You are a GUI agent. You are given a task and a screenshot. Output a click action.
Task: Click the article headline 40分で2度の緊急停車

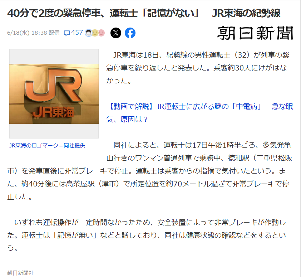pos(144,13)
